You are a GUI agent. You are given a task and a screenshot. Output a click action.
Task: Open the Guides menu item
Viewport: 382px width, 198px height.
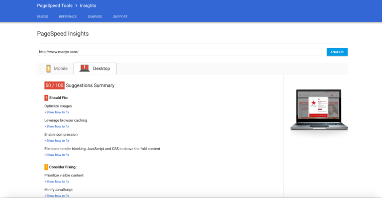click(42, 17)
